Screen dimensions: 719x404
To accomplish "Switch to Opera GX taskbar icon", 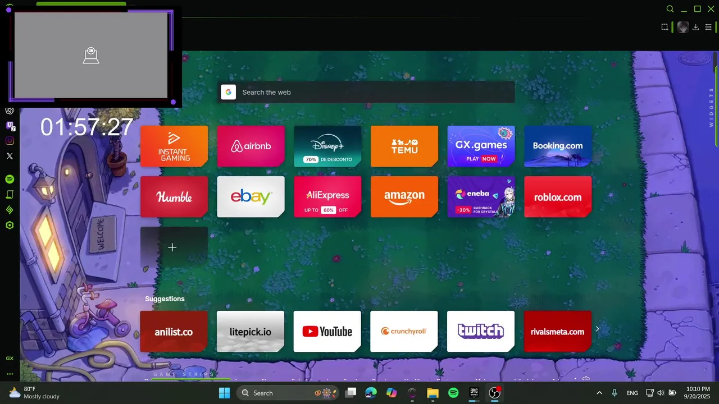I will pos(412,393).
